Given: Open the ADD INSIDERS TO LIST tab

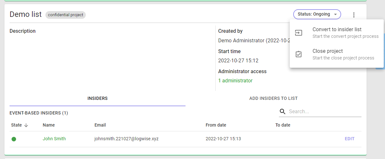Looking at the screenshot, I should click(274, 99).
